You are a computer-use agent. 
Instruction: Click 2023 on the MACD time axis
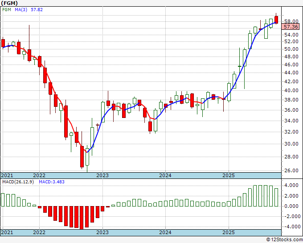click(x=102, y=232)
